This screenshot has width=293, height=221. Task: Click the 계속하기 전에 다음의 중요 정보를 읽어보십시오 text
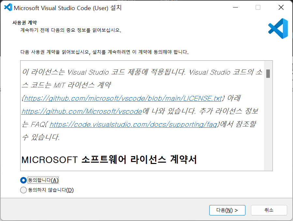tap(71, 30)
